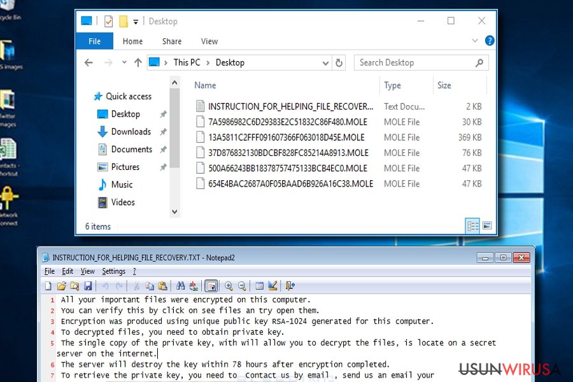573x382 pixels.
Task: Click the Open file icon in Notepad2
Action: [61, 286]
